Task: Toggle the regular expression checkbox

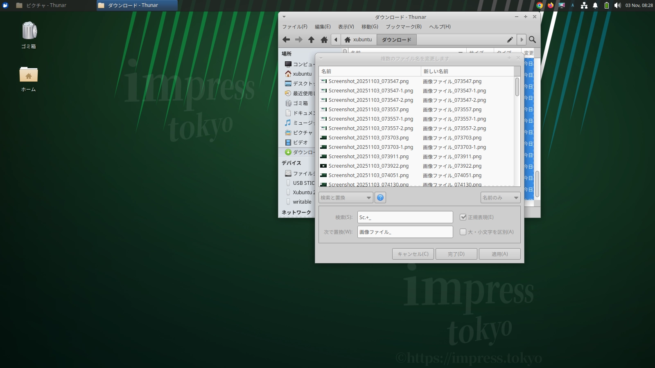Action: pos(463,217)
